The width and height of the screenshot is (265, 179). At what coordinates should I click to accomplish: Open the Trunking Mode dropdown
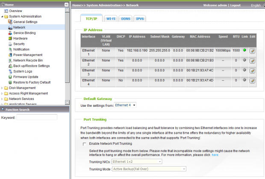pos(149,169)
